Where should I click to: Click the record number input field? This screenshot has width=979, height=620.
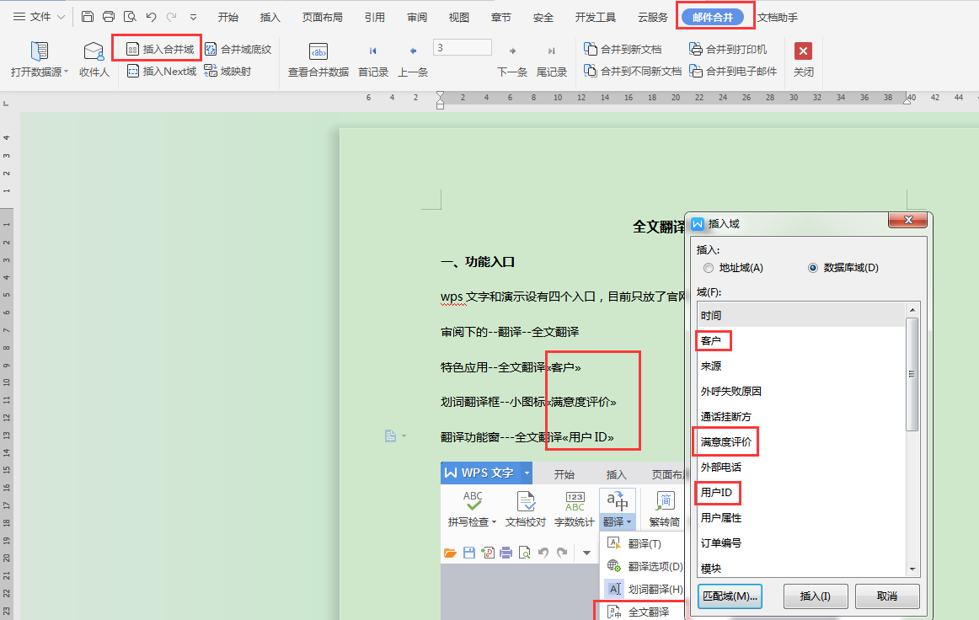coord(462,47)
